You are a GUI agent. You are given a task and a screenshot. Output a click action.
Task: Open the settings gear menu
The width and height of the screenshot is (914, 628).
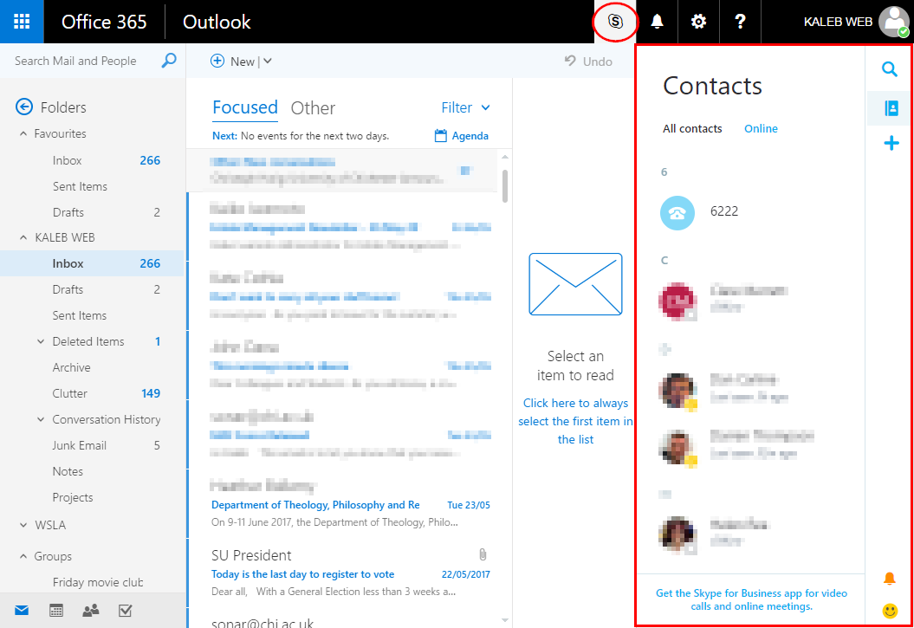pos(698,22)
